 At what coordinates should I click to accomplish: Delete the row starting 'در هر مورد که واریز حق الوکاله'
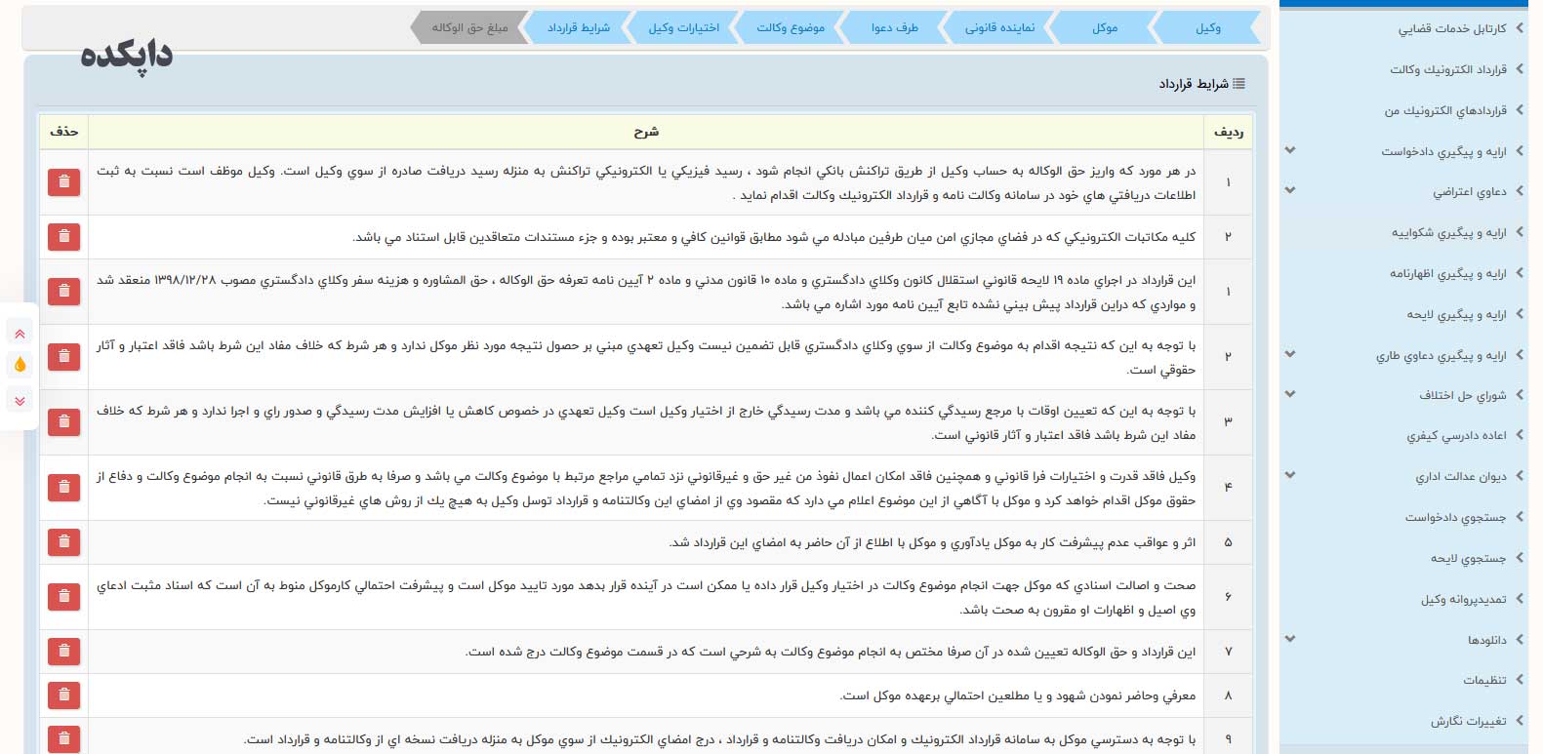click(63, 182)
